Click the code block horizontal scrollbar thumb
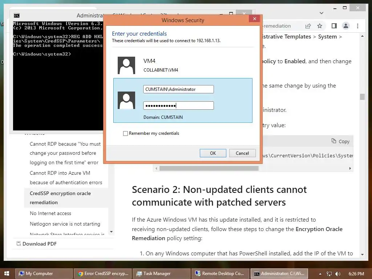The height and width of the screenshot is (279, 372). 209,169
